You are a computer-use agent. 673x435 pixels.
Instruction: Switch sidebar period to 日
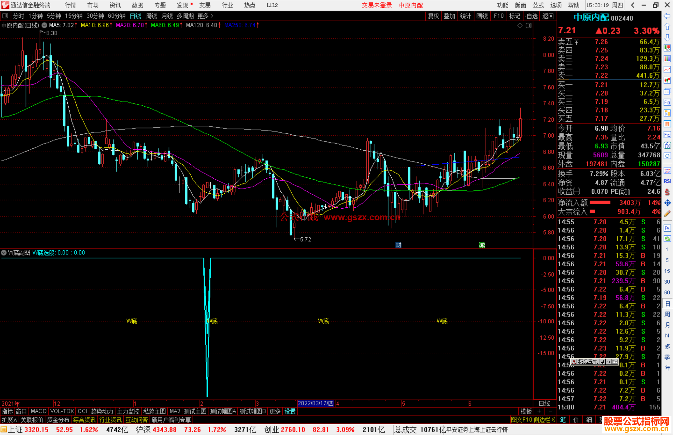click(x=667, y=304)
